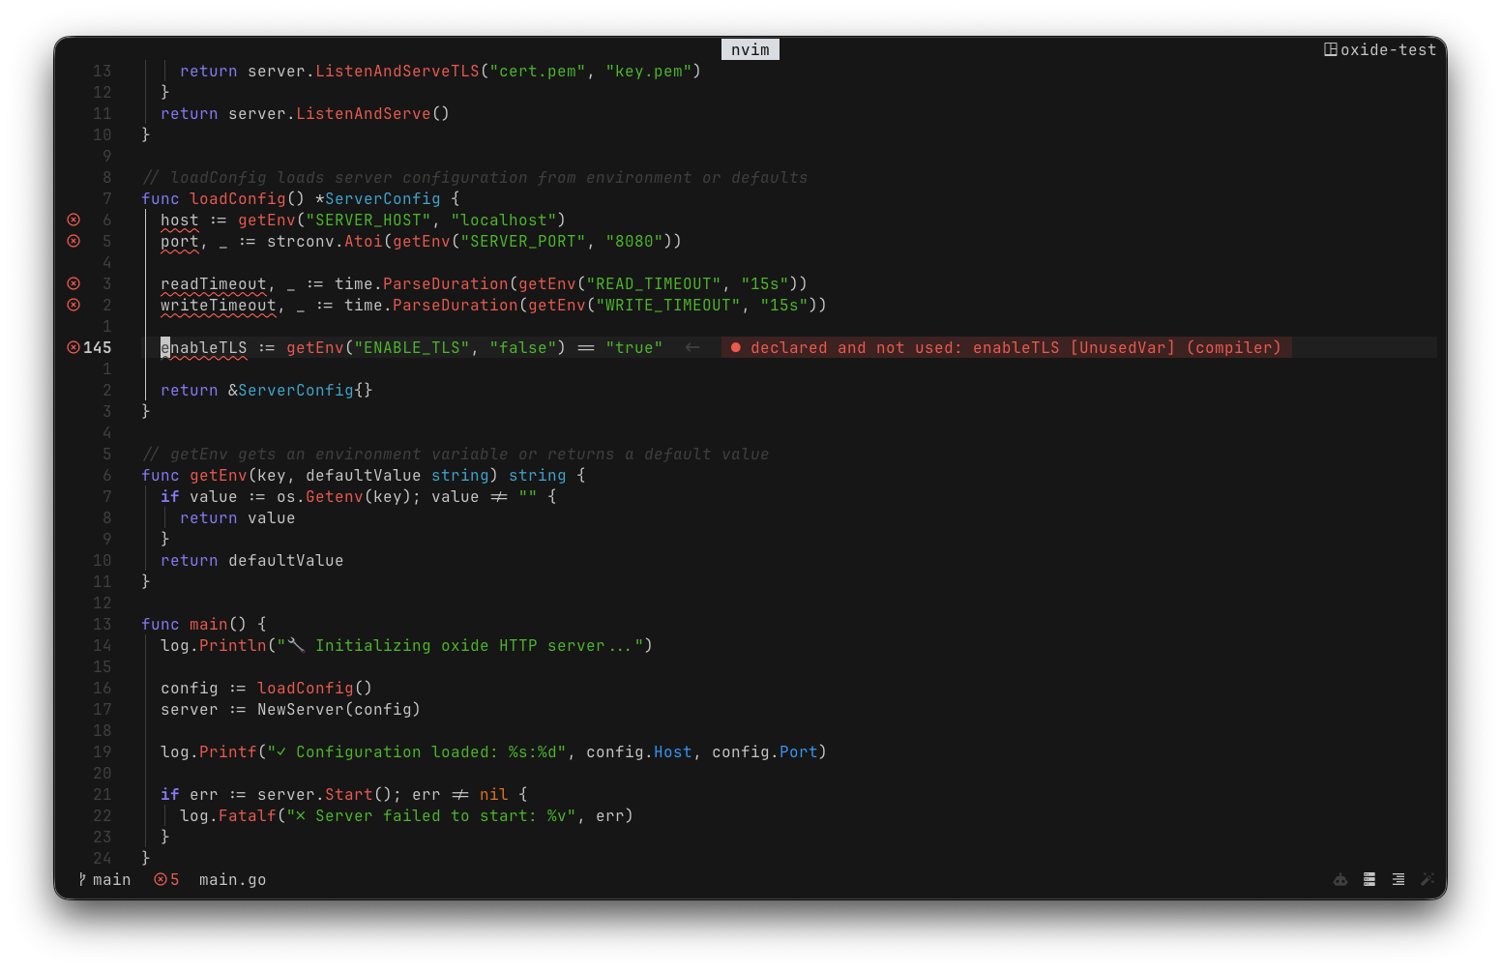Click the ListenAndServeTLS method call
The height and width of the screenshot is (971, 1501).
click(x=397, y=71)
